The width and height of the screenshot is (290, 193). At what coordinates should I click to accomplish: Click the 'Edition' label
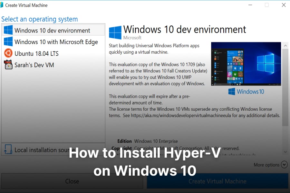(x=124, y=141)
